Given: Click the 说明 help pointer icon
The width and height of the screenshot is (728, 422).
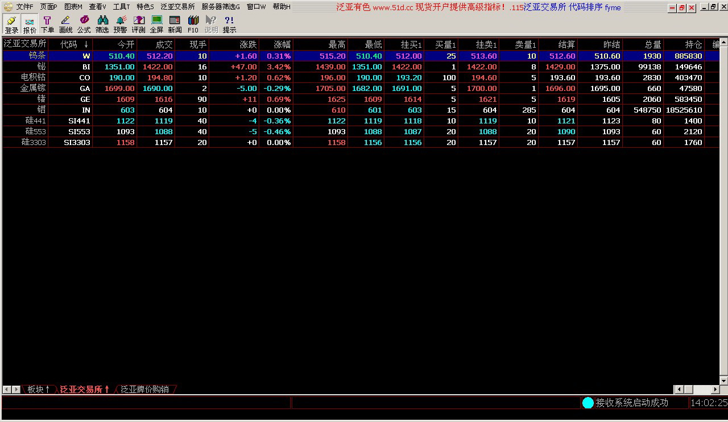Looking at the screenshot, I should [x=211, y=24].
